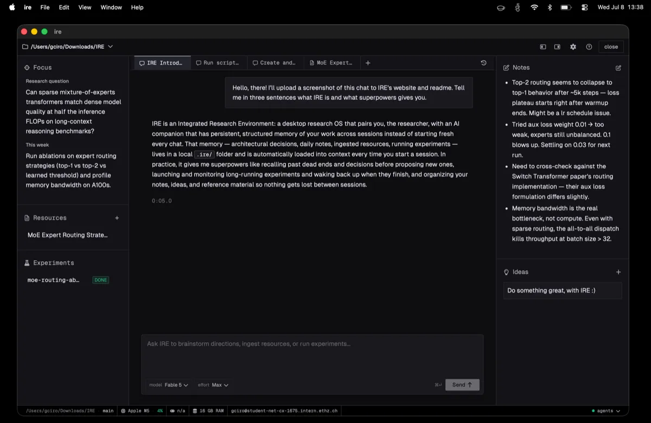The height and width of the screenshot is (423, 651).
Task: Click the DONE status badge
Action: [x=100, y=280]
